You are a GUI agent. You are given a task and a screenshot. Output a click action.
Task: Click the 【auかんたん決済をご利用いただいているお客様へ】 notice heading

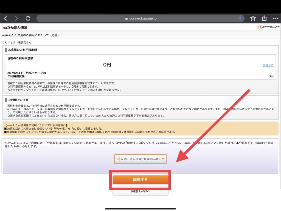[x=36, y=125]
